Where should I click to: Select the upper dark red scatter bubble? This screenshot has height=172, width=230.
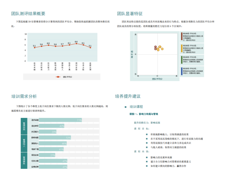[155, 47]
